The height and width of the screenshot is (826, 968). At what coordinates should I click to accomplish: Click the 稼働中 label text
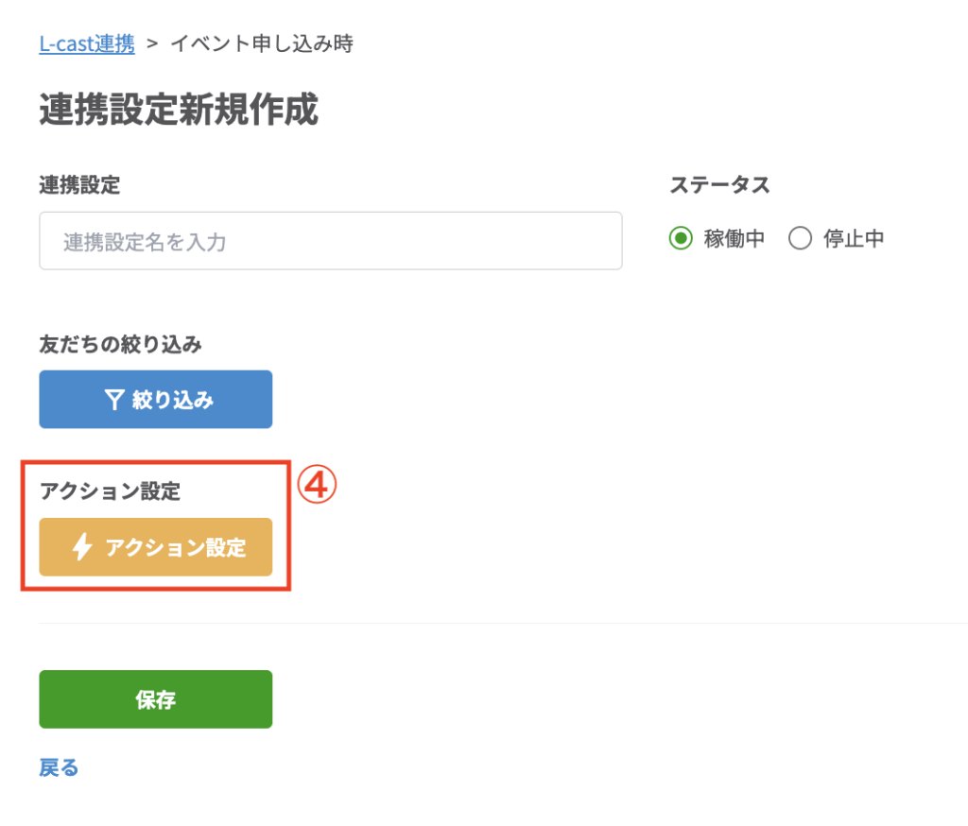(734, 239)
